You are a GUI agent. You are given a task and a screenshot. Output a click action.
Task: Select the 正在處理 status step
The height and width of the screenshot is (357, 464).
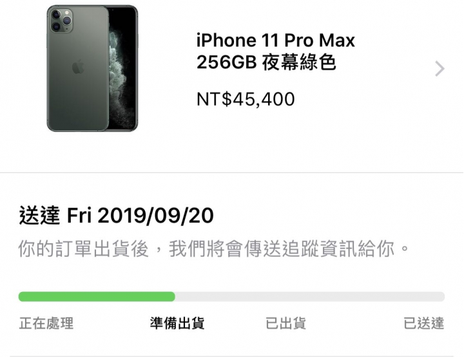tap(46, 323)
